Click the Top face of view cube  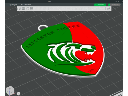[10, 88]
